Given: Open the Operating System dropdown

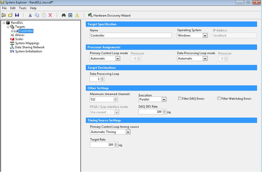Looking at the screenshot, I should tap(205, 35).
